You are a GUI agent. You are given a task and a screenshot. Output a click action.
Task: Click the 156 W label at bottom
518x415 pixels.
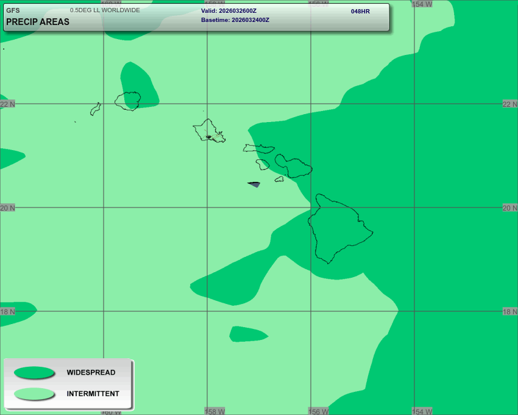click(x=319, y=411)
